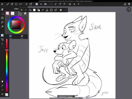Select the foreground color swatch
Screen dimensions: 132x99
coord(7,13)
